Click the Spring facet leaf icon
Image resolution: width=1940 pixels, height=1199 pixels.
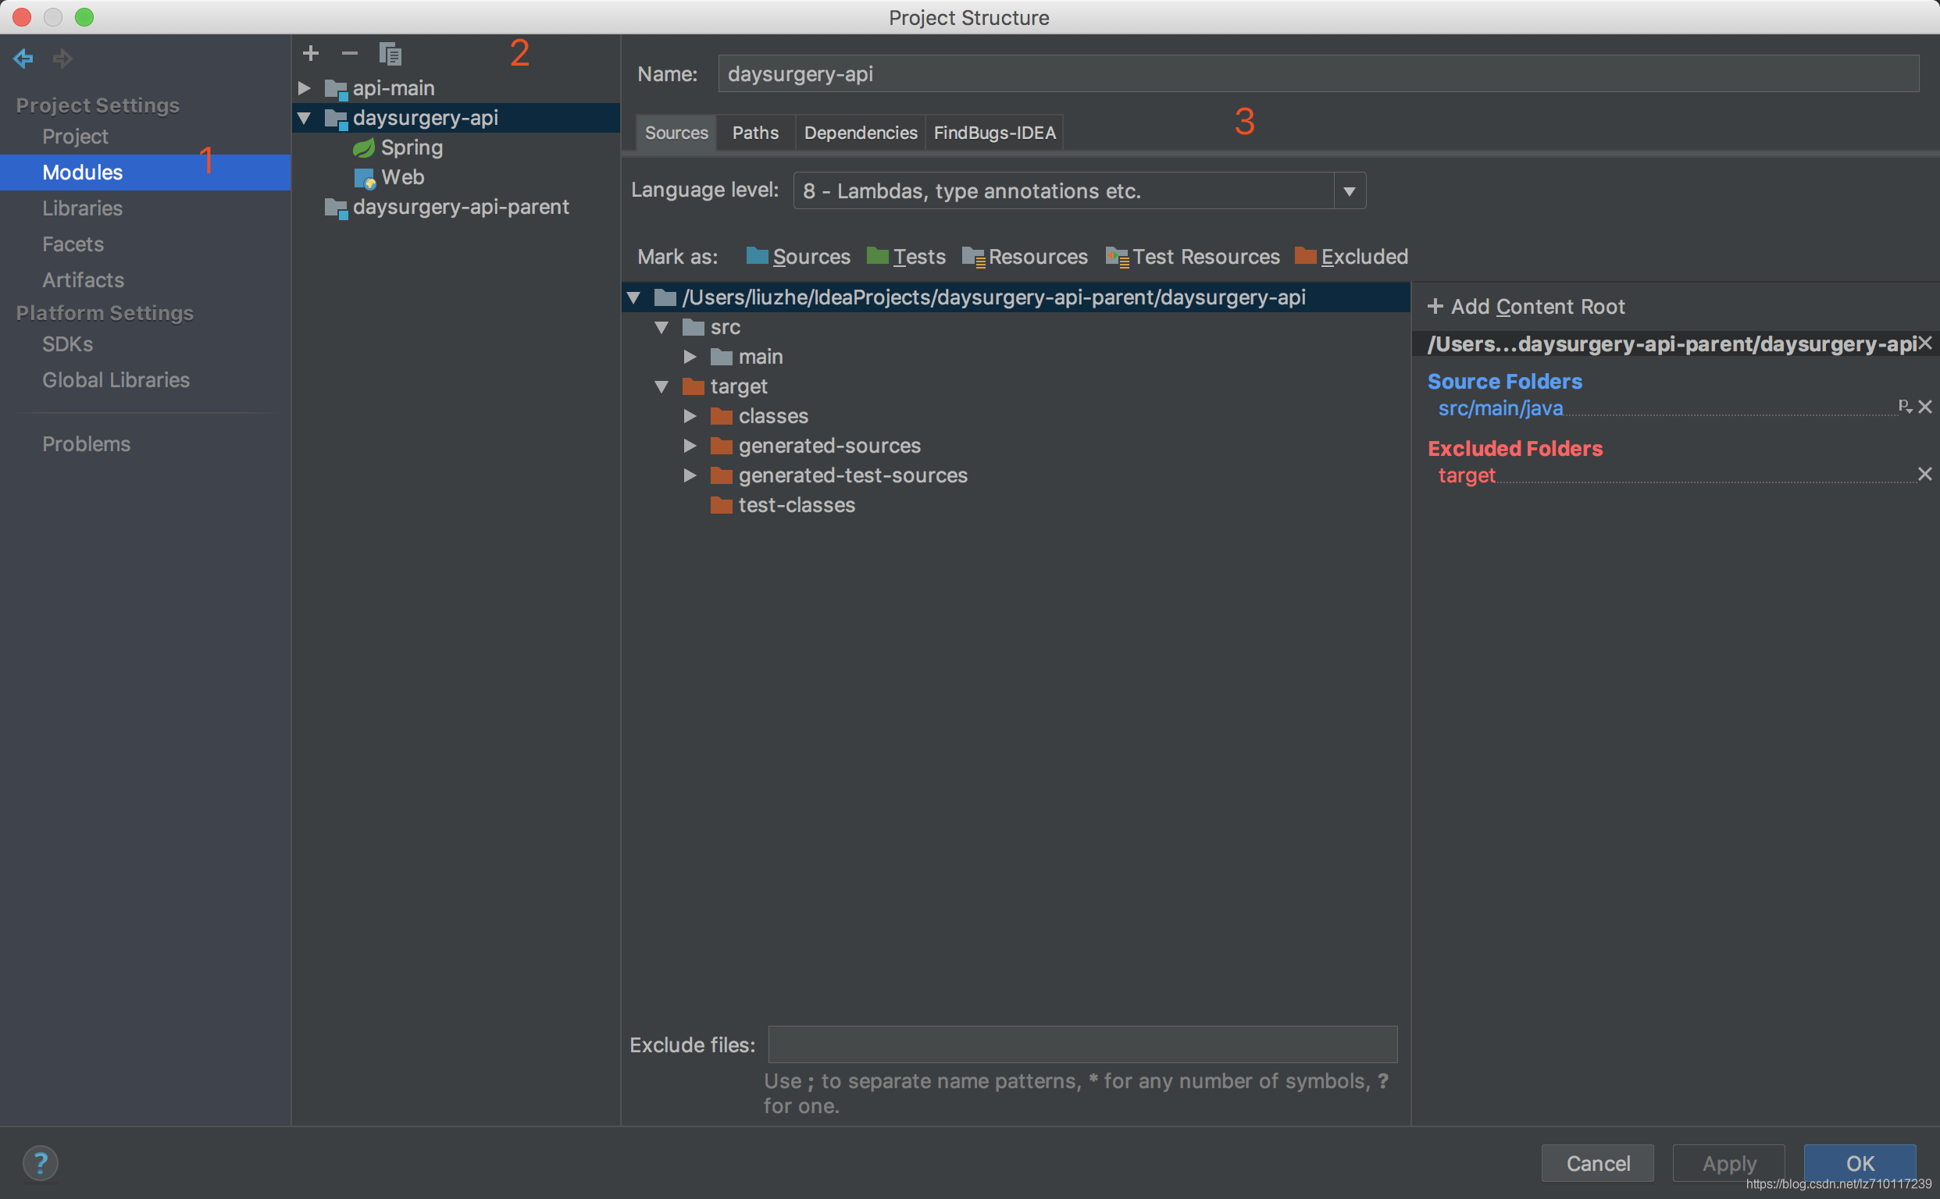tap(363, 148)
